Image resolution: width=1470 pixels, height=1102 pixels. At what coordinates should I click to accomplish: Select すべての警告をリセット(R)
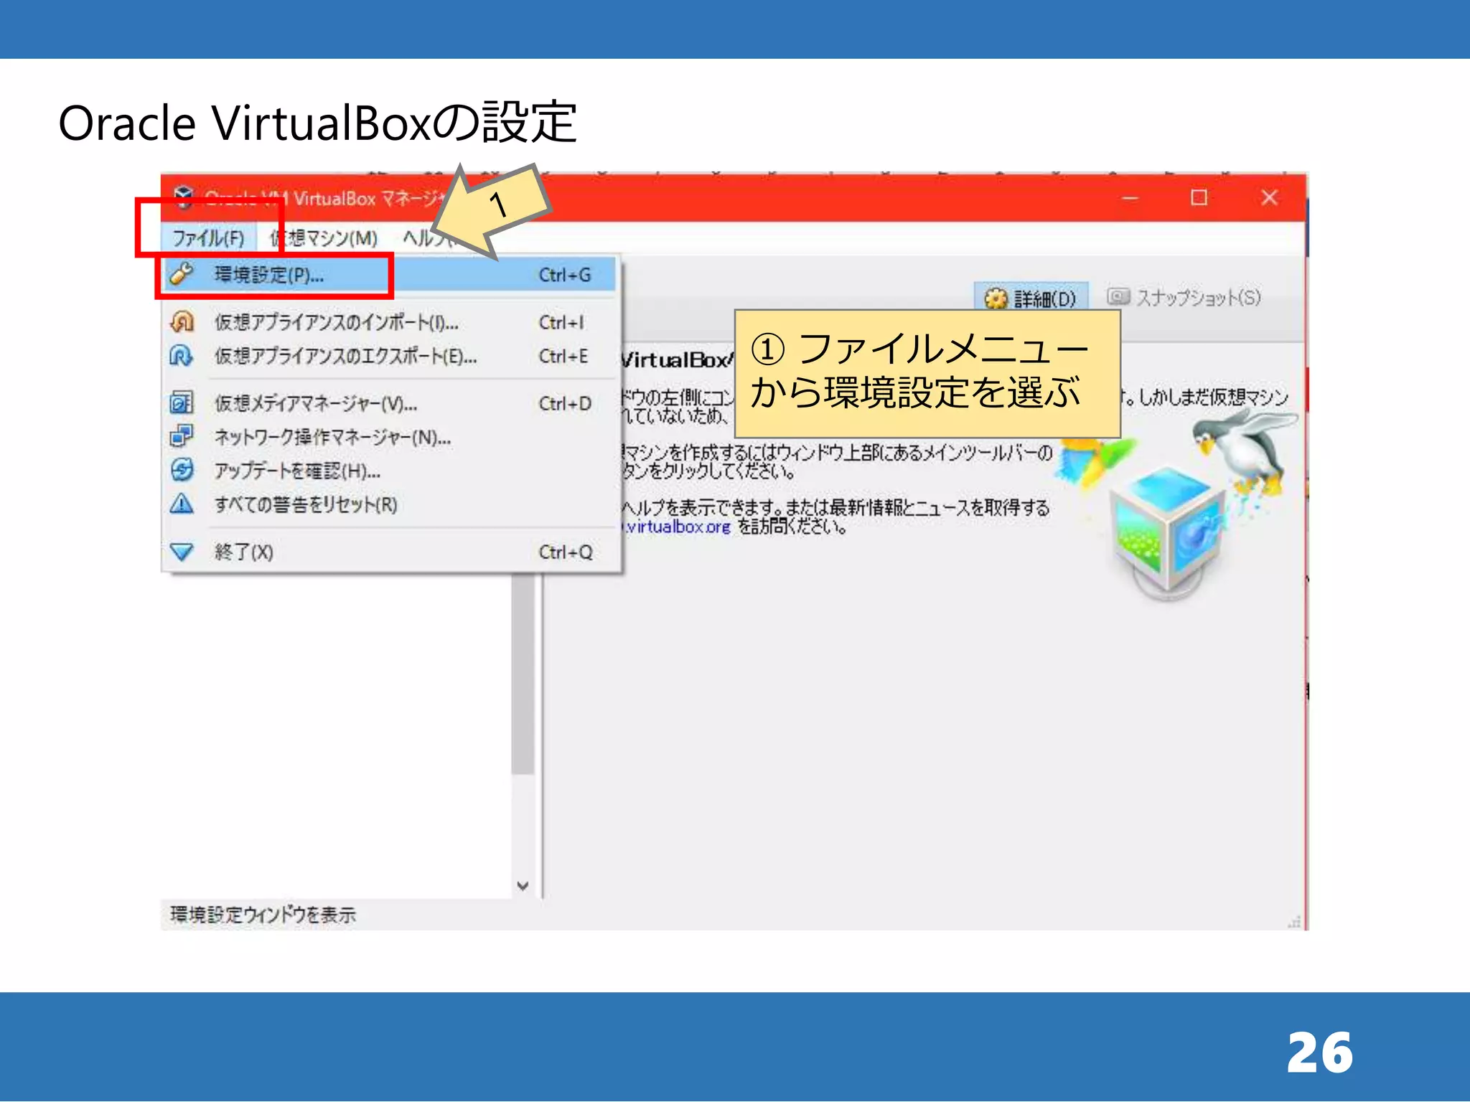click(x=390, y=504)
